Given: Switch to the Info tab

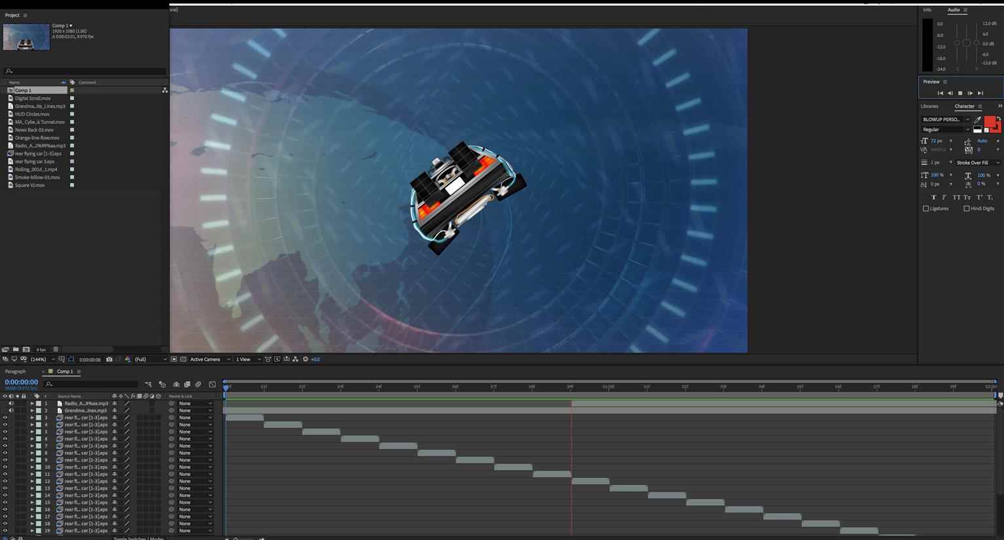Looking at the screenshot, I should tap(927, 10).
